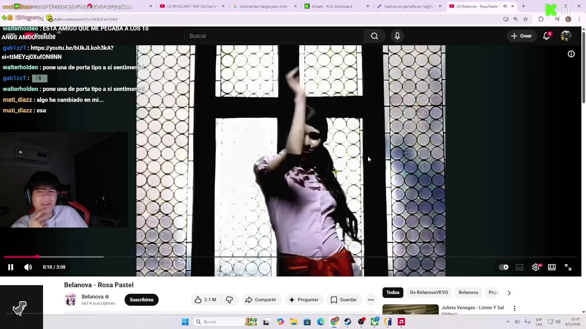Image resolution: width=586 pixels, height=329 pixels.
Task: Open video player settings gear
Action: tap(536, 267)
